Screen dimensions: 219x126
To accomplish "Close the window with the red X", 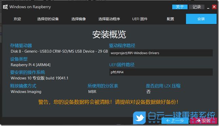I will click(x=214, y=7).
